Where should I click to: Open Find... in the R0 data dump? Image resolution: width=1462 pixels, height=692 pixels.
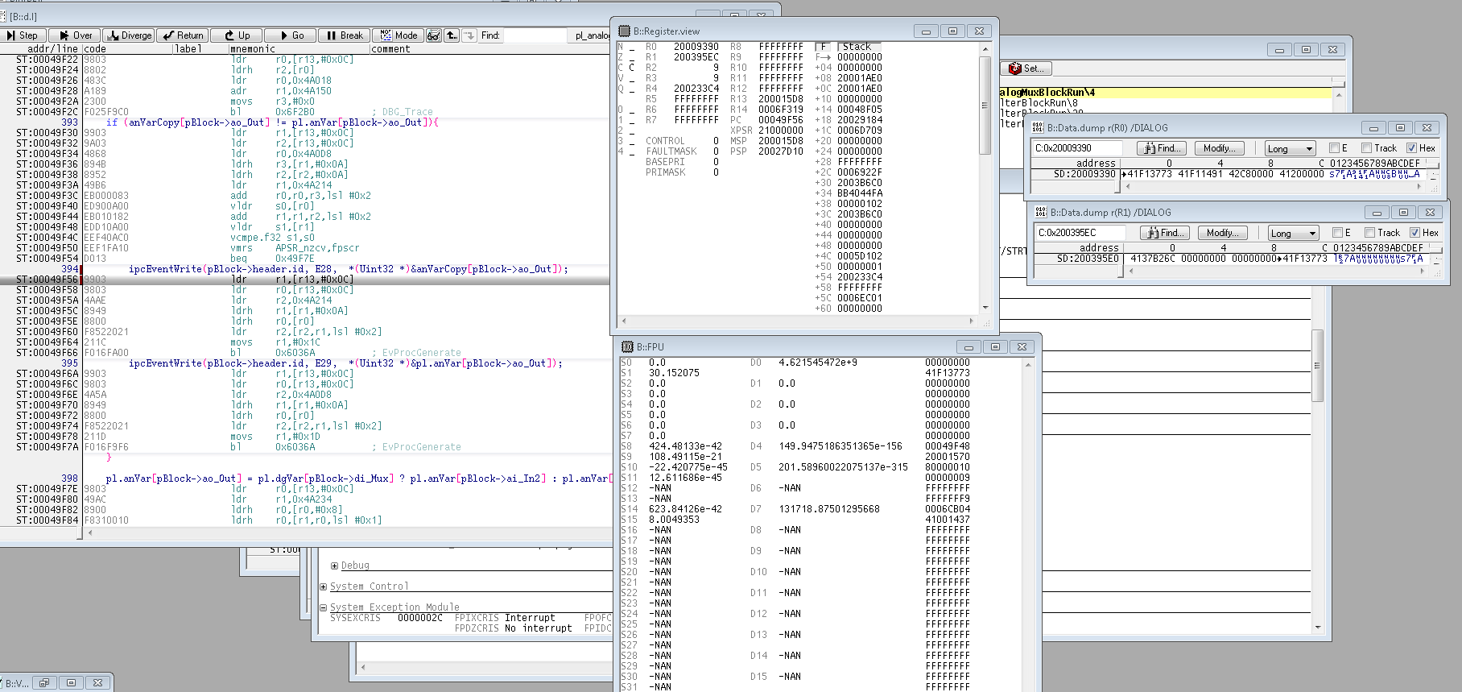pos(1161,148)
